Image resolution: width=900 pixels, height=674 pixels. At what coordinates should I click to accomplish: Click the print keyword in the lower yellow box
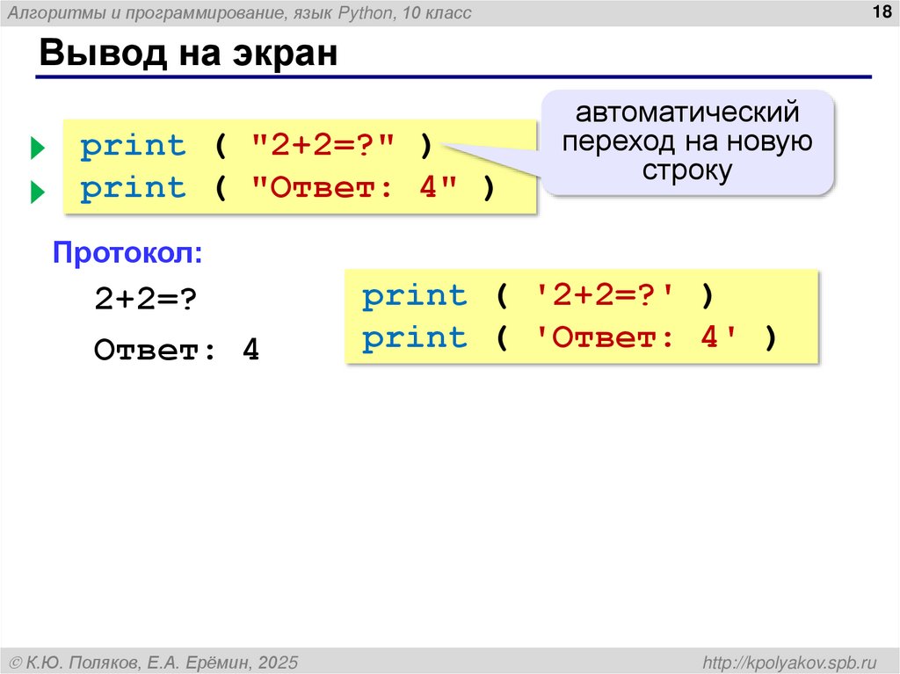(413, 296)
